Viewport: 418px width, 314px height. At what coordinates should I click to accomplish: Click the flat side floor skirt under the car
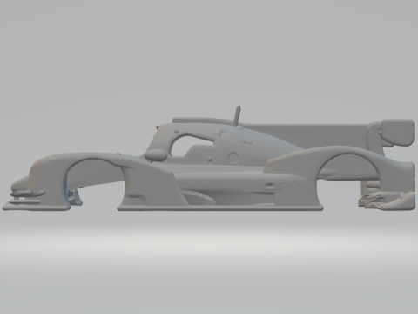pos(220,208)
